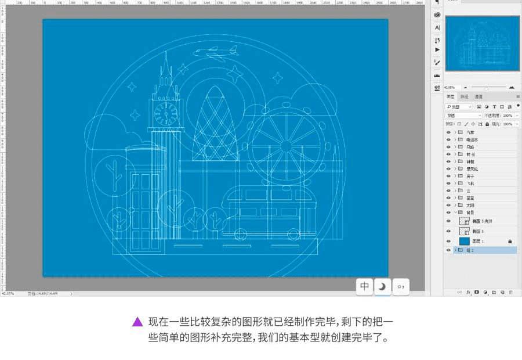Open the opacity 100% dropdown arrow
This screenshot has height=360, width=522.
pyautogui.click(x=517, y=116)
